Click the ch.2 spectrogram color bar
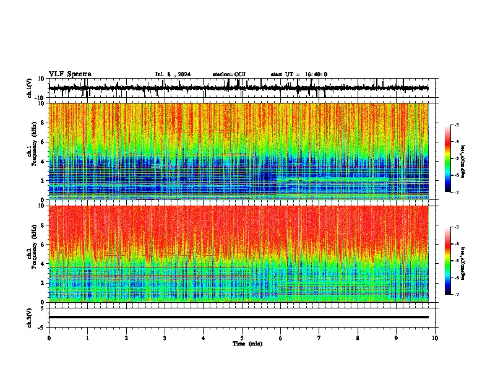Viewport: 490px width, 379px height. (x=448, y=261)
